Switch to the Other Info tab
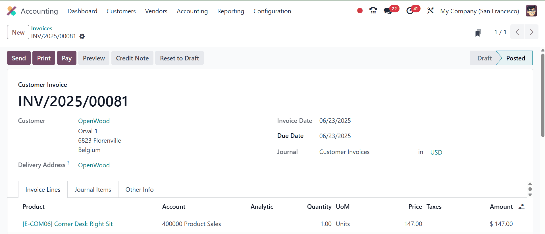 140,189
